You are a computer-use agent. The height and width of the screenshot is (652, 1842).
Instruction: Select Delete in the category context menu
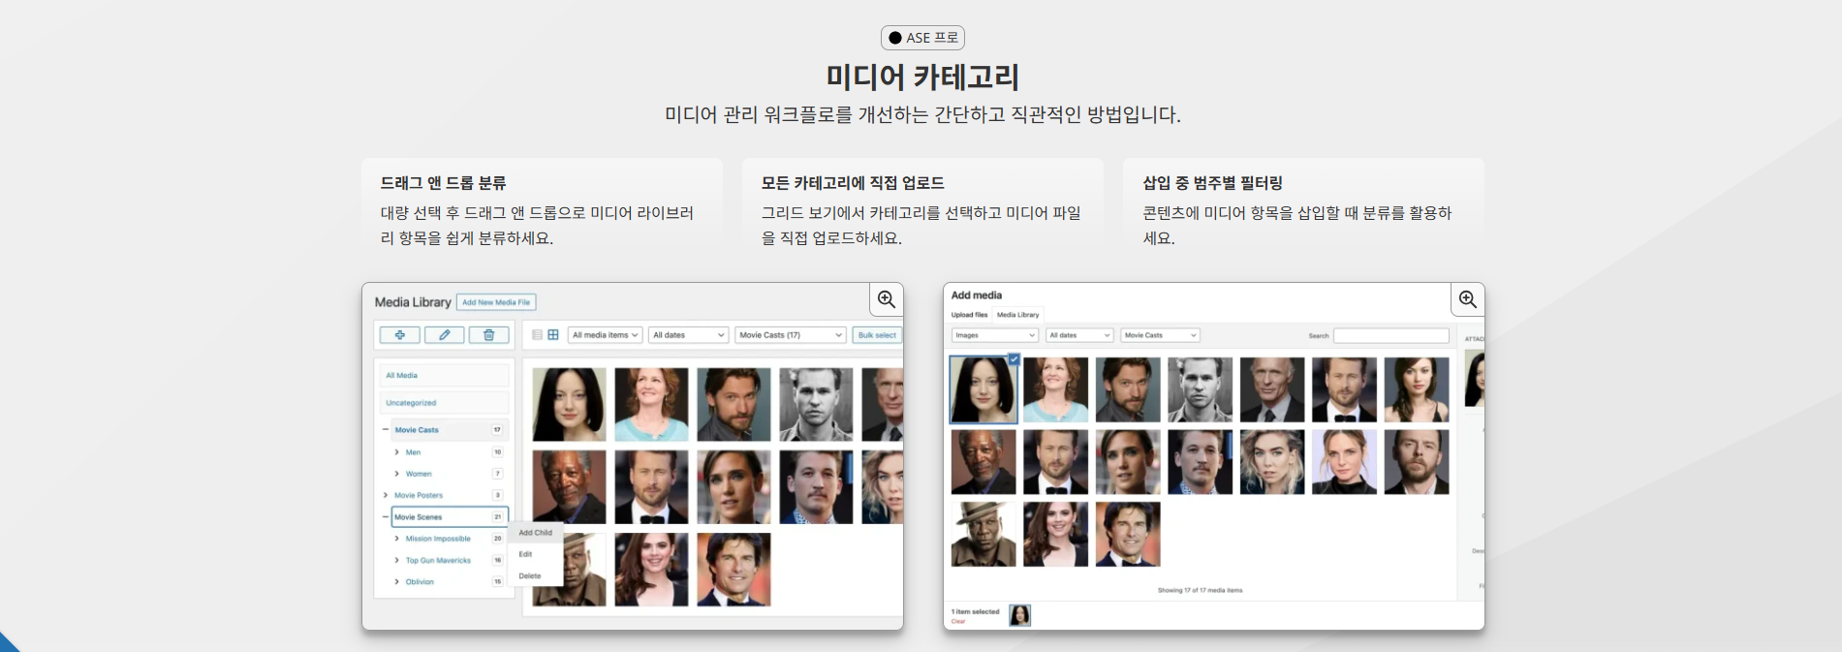click(x=530, y=575)
